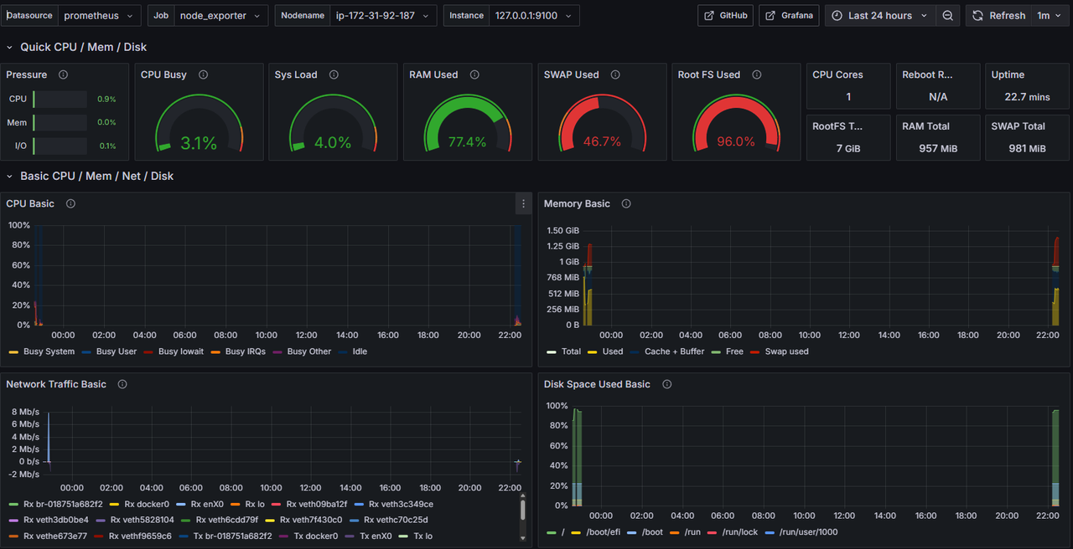The width and height of the screenshot is (1073, 549).
Task: Open the Nodename ip-172-31-92-187 dropdown
Action: 383,16
